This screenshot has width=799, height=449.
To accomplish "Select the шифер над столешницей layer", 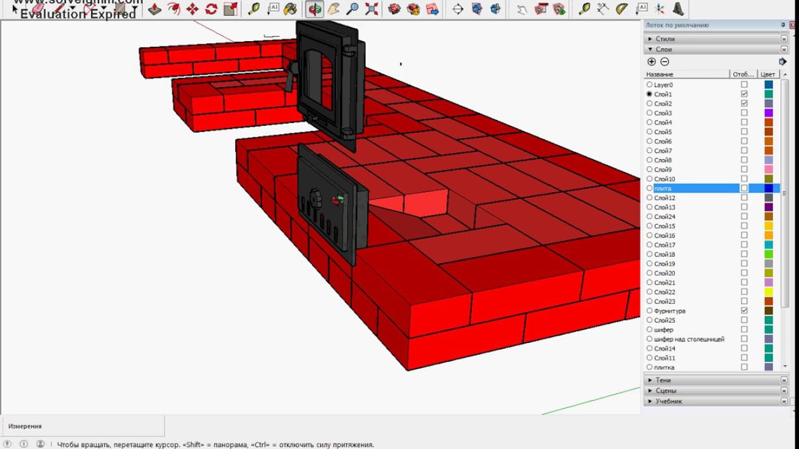I will click(x=689, y=339).
